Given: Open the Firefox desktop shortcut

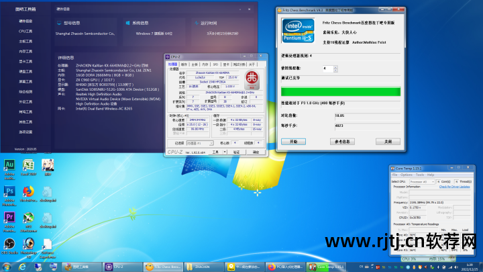Looking at the screenshot, I should pos(28,192).
